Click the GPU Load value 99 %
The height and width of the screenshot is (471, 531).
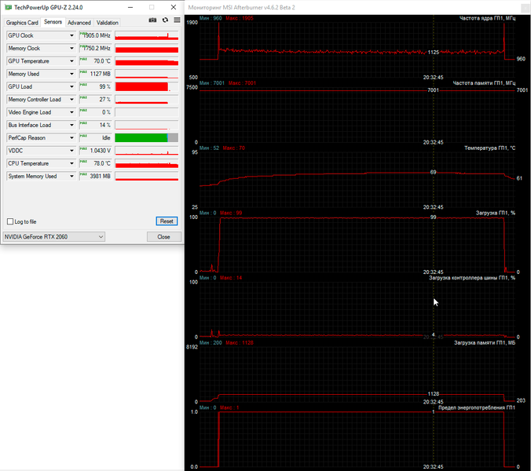tap(96, 86)
